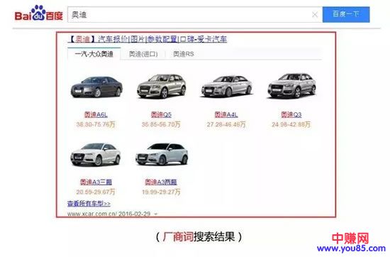The width and height of the screenshot is (390, 257).
Task: Open the 奥迪 汽车报价 result title link
Action: [147, 39]
